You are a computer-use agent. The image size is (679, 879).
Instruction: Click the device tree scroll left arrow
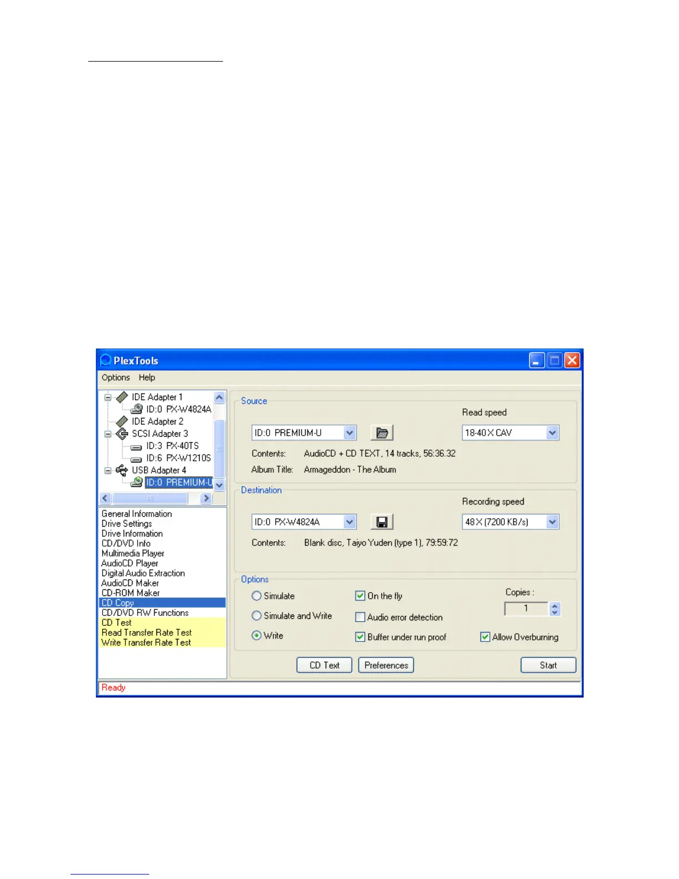coord(105,498)
